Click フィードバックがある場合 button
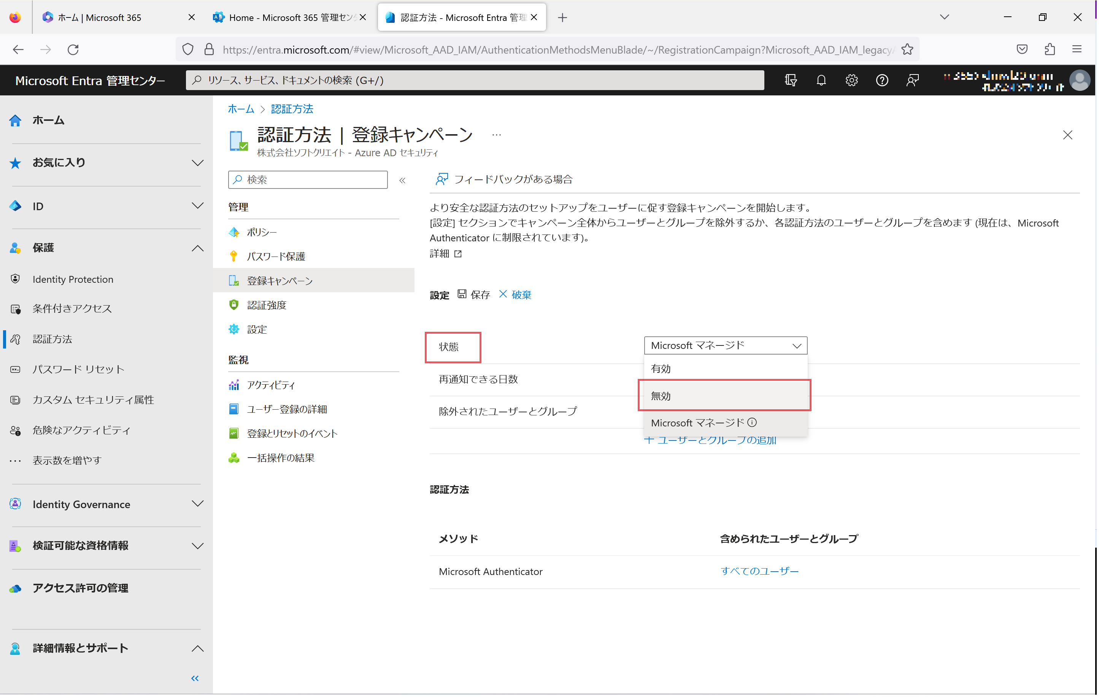 tap(505, 180)
